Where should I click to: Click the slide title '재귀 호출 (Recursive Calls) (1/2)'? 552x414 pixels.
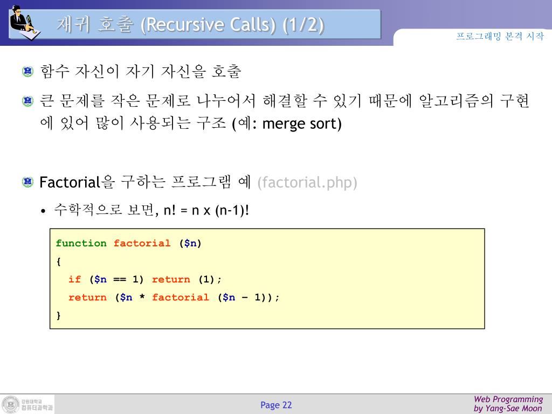click(x=190, y=25)
